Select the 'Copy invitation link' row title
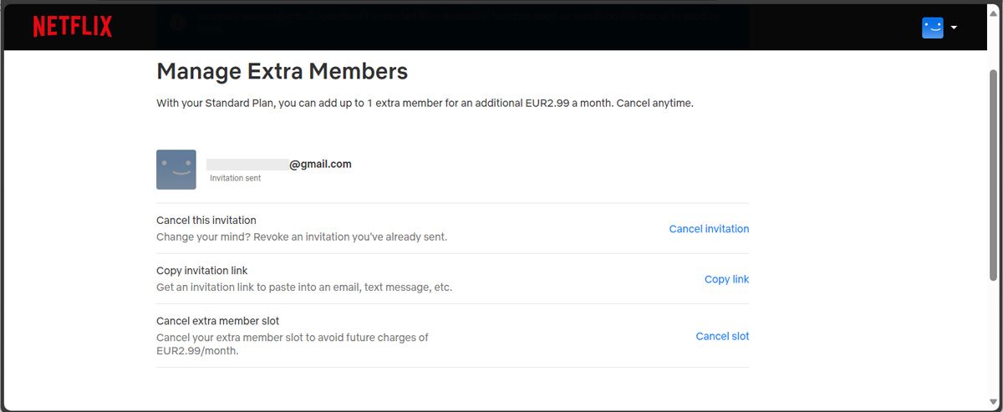 [x=202, y=271]
